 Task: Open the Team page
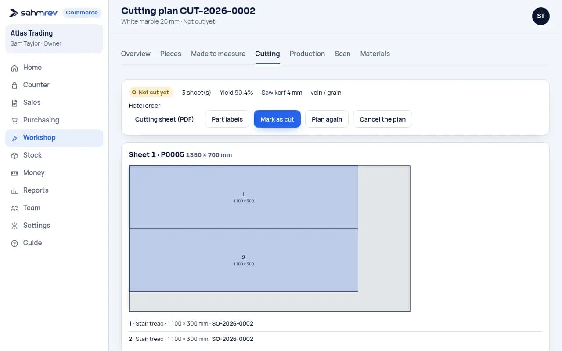tap(54, 208)
